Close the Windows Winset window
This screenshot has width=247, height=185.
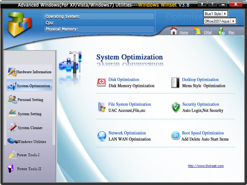click(x=236, y=4)
